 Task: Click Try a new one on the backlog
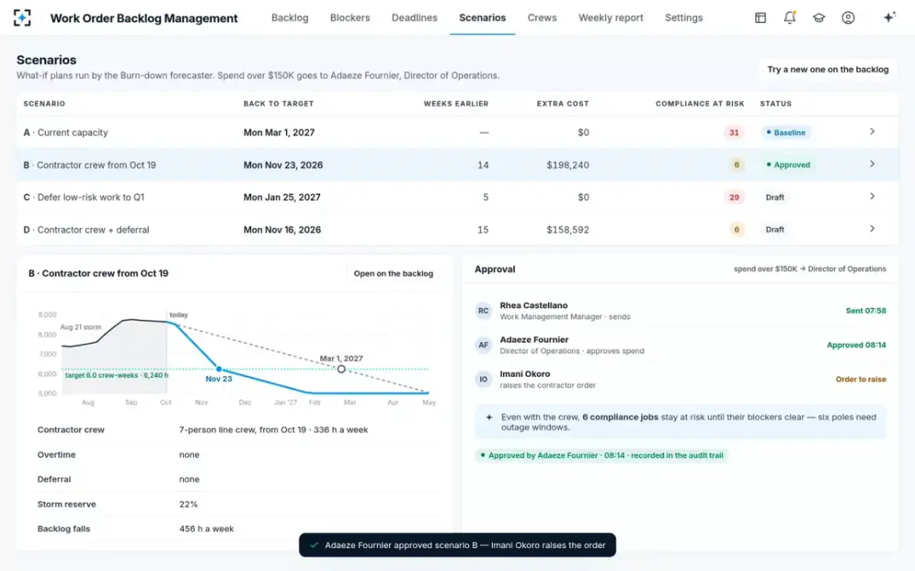point(828,69)
